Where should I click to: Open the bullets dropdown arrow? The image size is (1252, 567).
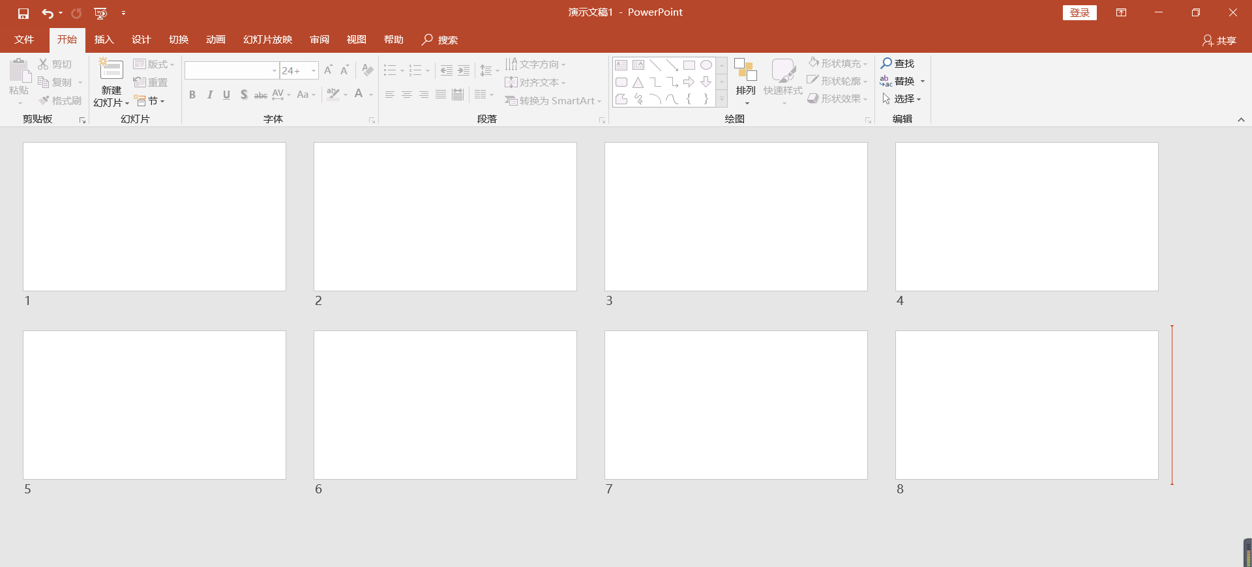(x=402, y=70)
